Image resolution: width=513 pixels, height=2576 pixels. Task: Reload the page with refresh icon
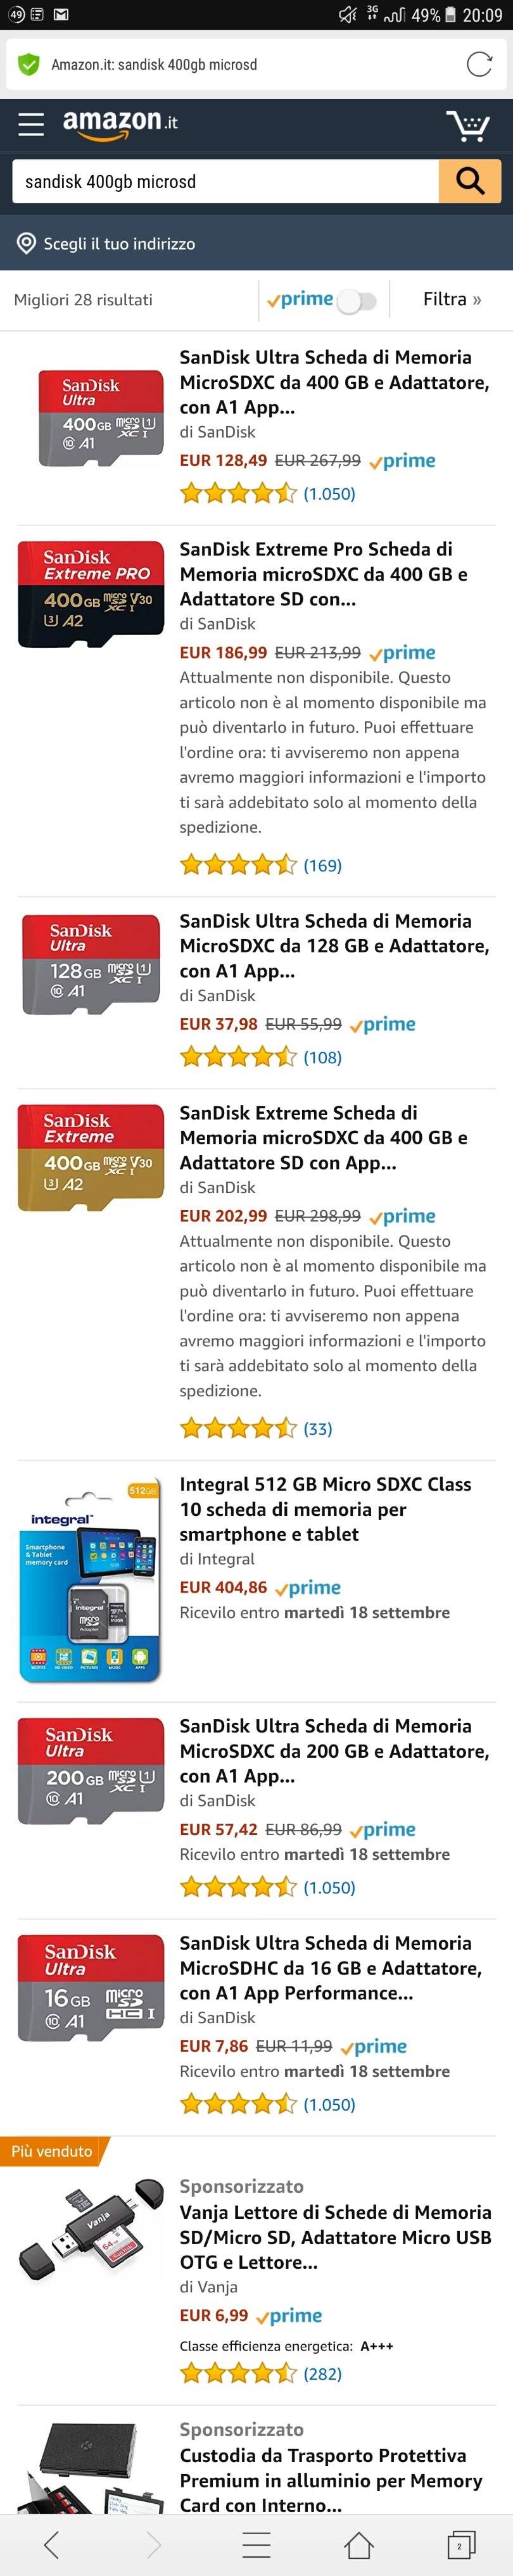click(x=479, y=65)
